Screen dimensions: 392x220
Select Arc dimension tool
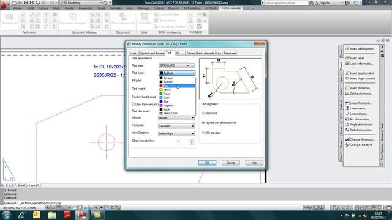(x=357, y=119)
